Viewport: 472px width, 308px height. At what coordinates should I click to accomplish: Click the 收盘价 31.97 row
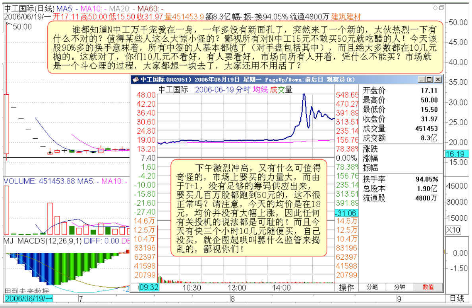pyautogui.click(x=400, y=119)
